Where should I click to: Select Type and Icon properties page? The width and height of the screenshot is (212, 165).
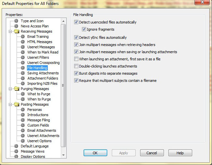coord(32,21)
